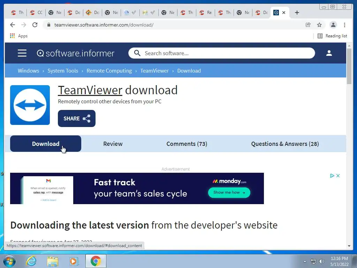Click the address bar URL

coord(104,25)
